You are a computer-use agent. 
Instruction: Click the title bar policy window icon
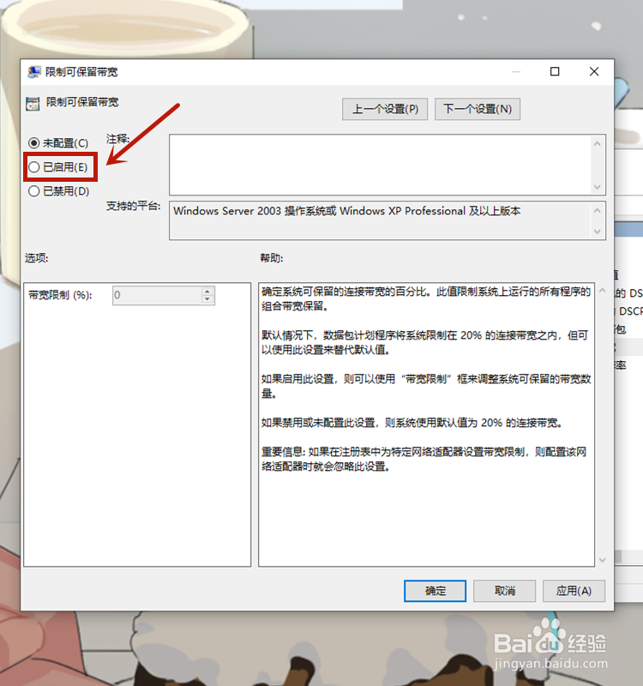point(33,72)
